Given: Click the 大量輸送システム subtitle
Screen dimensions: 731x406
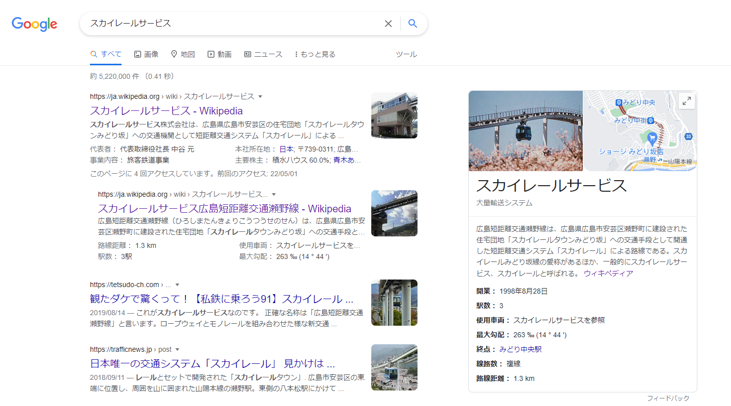Looking at the screenshot, I should click(504, 203).
